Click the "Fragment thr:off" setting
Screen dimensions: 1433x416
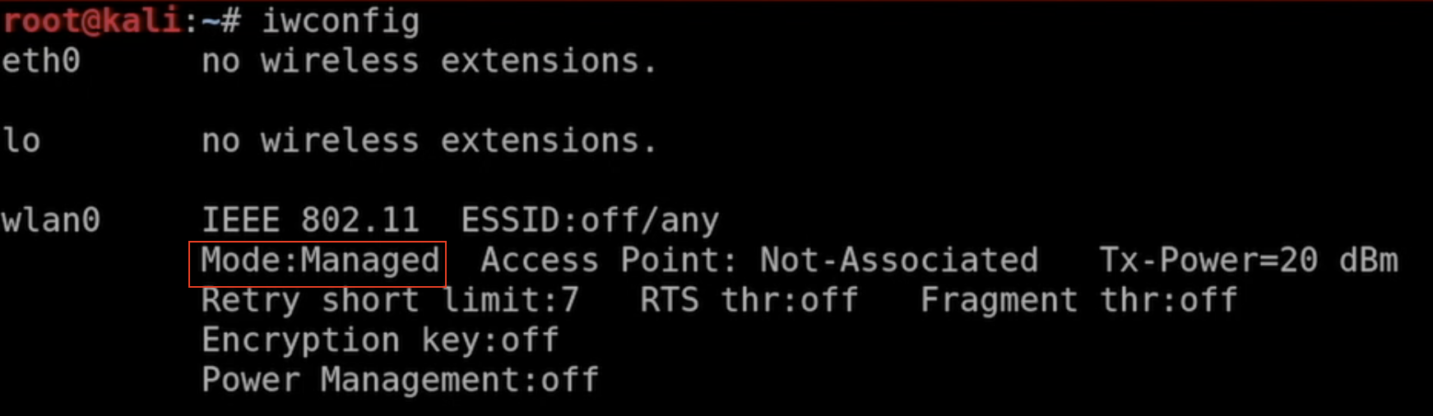1078,301
